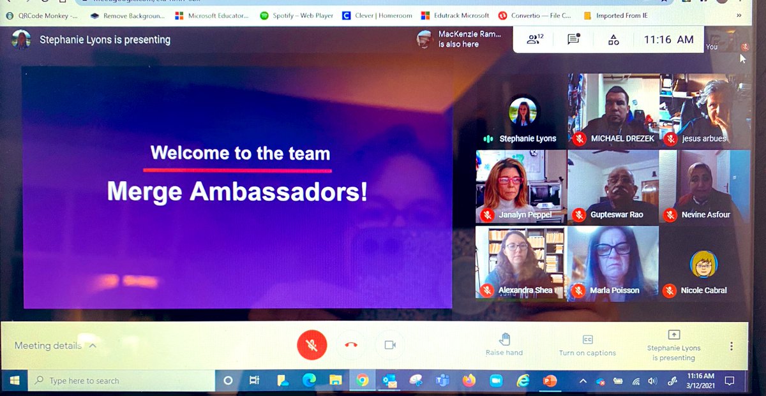Open Zoom app from taskbar
Viewport: 766px width, 396px height.
point(496,381)
